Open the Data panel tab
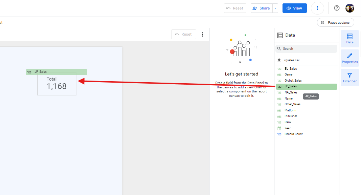 (349, 39)
